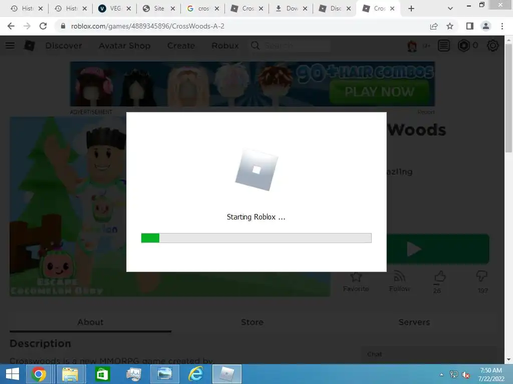The height and width of the screenshot is (384, 513).
Task: Open the user avatar profile icon
Action: 412,45
